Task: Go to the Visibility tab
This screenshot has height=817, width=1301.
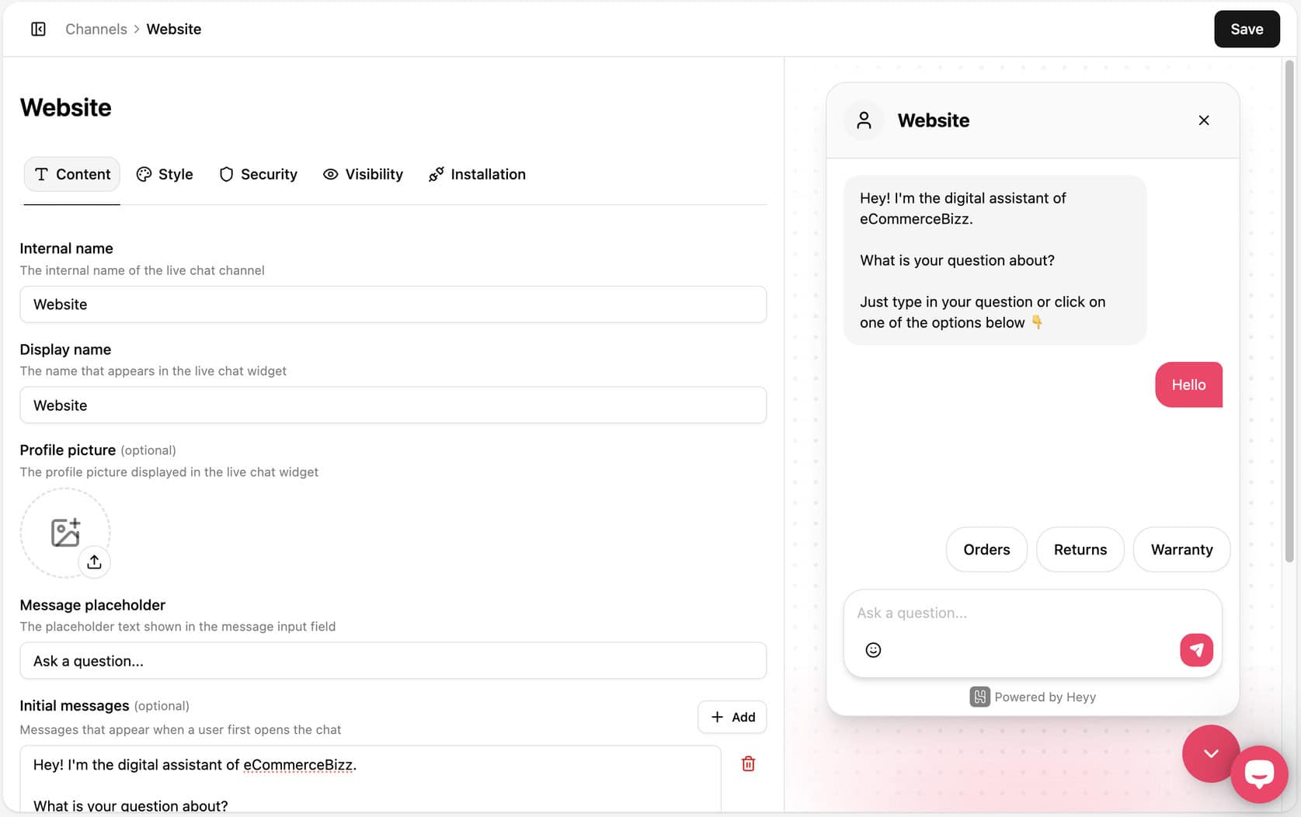Action: [x=363, y=174]
